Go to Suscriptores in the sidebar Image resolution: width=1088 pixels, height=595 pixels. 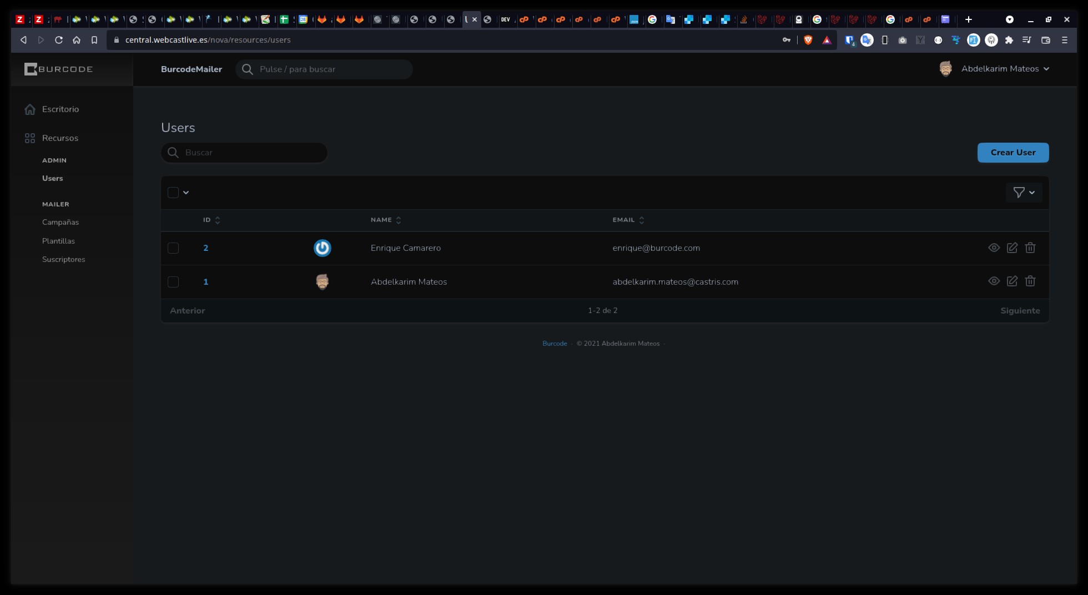(64, 259)
